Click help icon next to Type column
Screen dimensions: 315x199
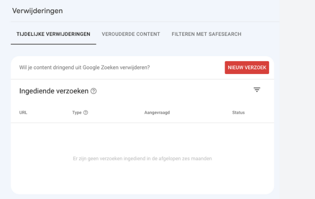coord(85,112)
